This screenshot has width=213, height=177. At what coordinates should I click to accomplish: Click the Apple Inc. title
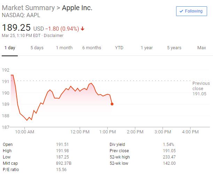tap(77, 8)
